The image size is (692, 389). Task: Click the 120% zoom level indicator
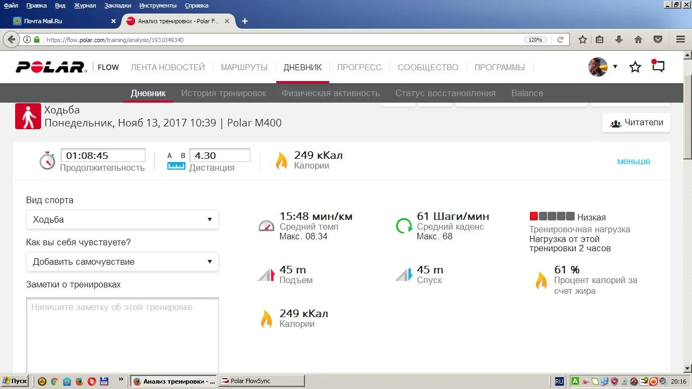pos(535,40)
